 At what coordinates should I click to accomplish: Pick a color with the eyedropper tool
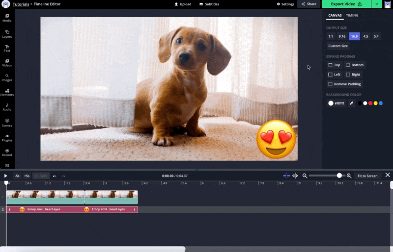[x=351, y=103]
